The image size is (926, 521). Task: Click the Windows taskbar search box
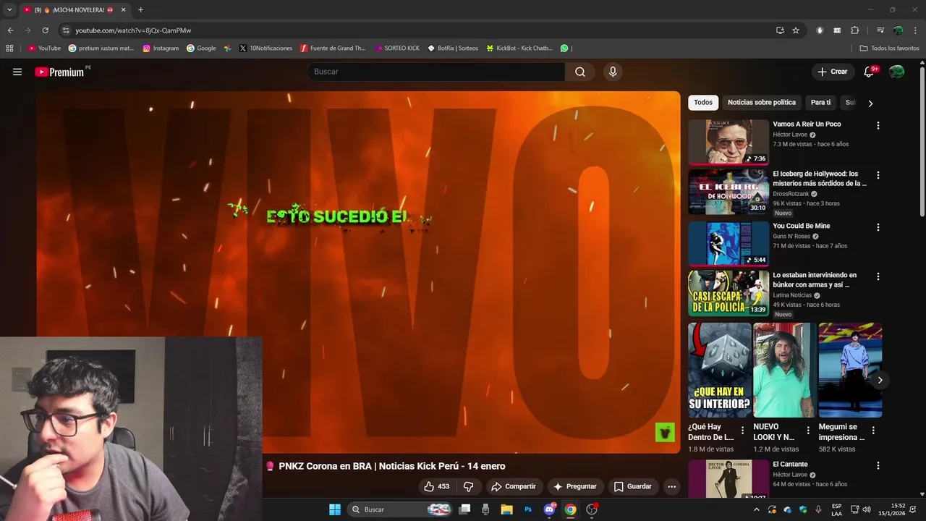(401, 509)
